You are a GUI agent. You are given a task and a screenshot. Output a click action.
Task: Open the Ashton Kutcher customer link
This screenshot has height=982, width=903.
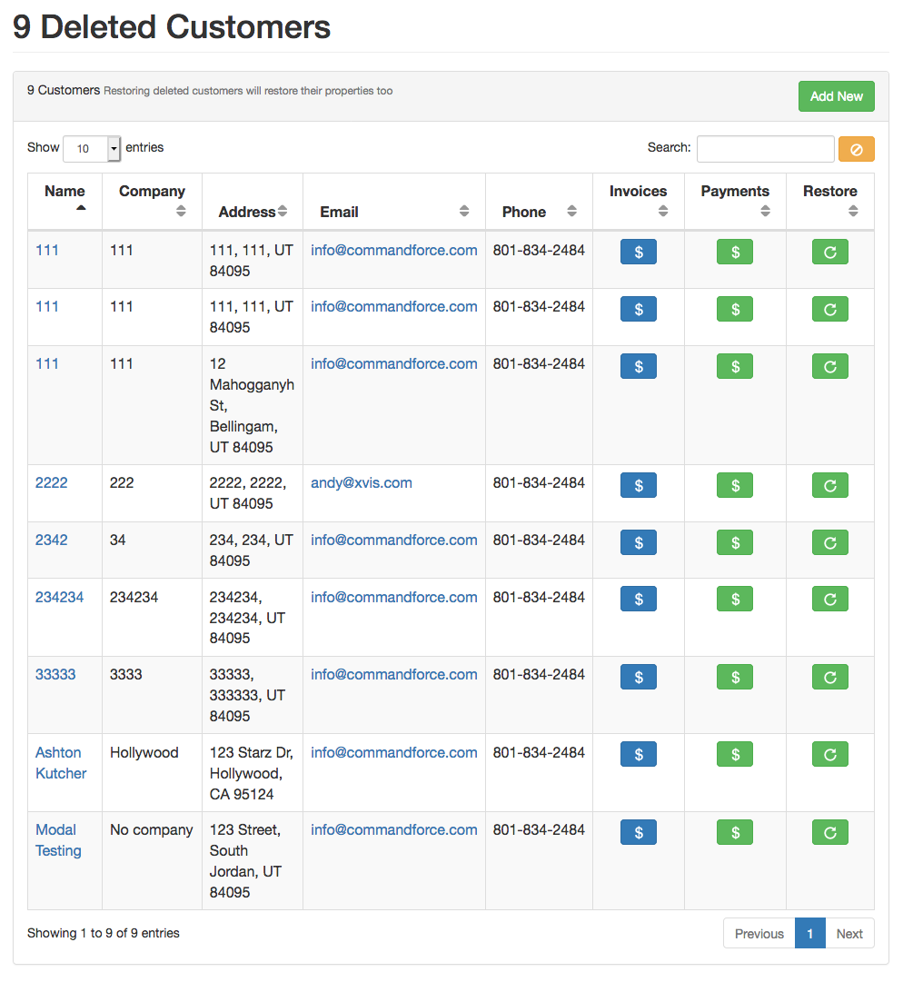point(61,763)
